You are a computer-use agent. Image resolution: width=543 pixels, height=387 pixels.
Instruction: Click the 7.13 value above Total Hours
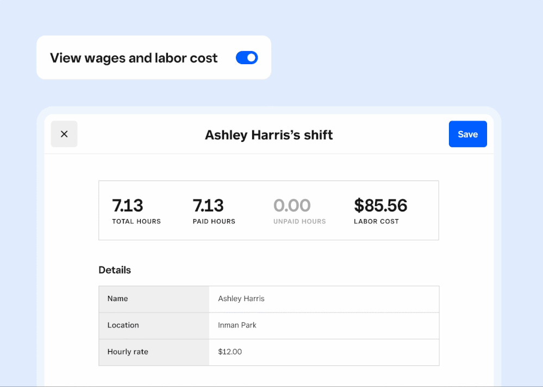click(x=128, y=205)
